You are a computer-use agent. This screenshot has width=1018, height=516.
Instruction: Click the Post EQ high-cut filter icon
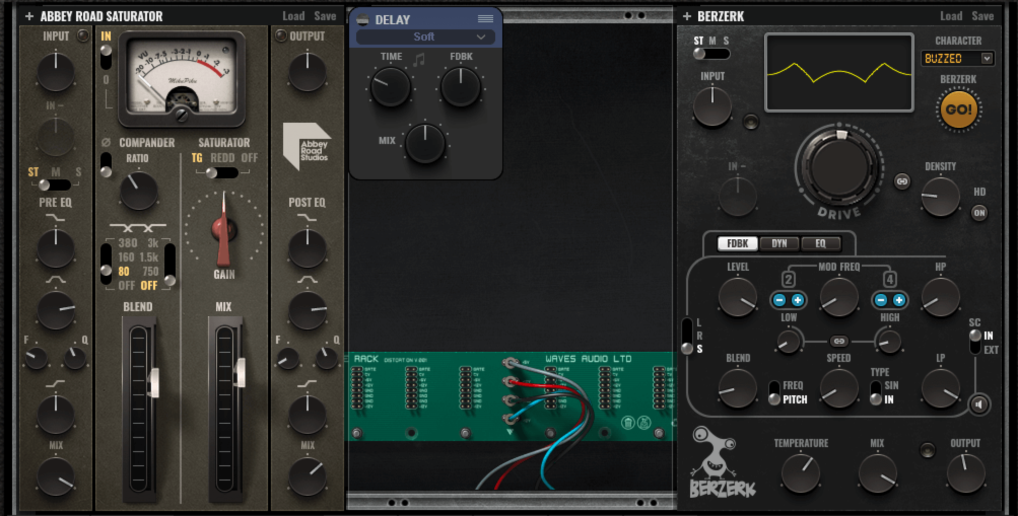[307, 217]
